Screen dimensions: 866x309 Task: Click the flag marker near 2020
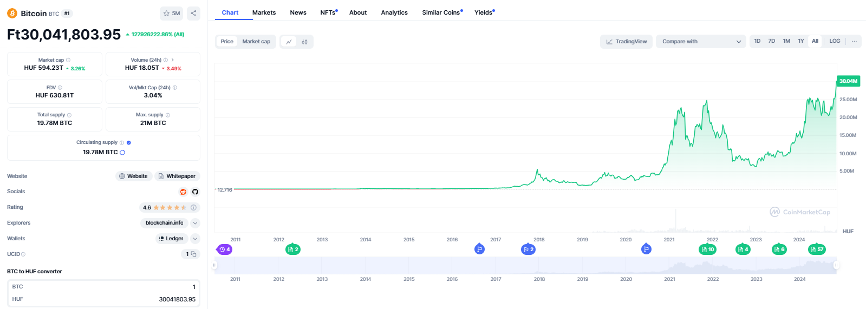(x=646, y=249)
